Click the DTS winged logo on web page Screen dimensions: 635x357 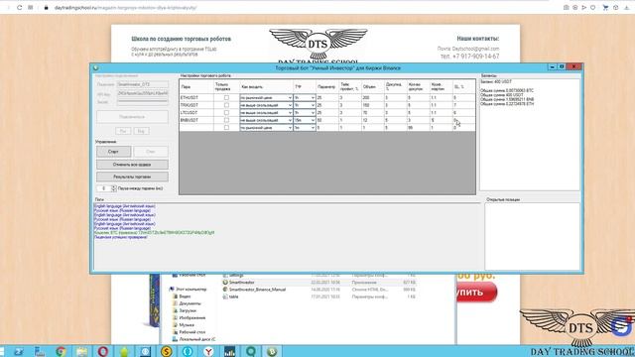click(x=317, y=44)
